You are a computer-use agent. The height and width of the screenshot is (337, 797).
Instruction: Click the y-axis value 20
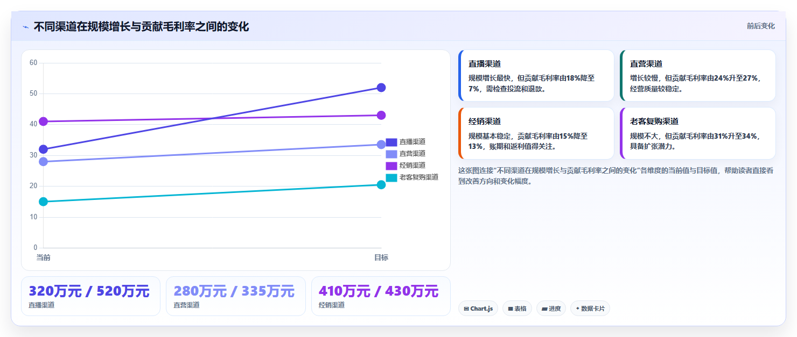33,186
